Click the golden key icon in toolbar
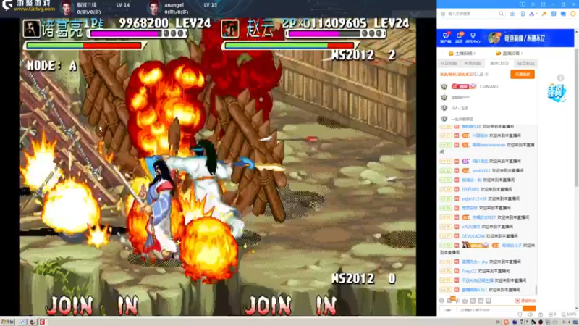 tap(544, 14)
